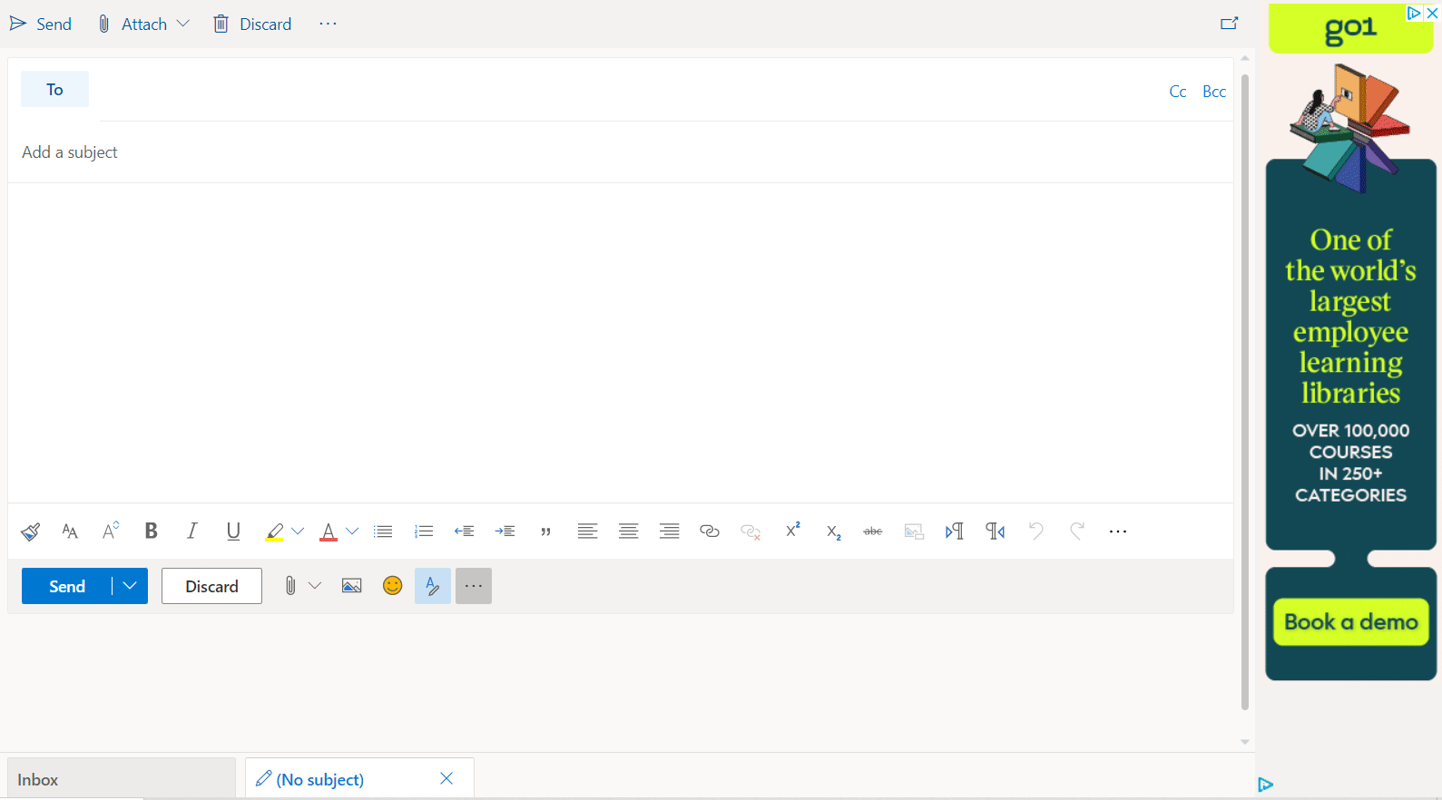The height and width of the screenshot is (800, 1442).
Task: Apply the red font color
Action: point(329,532)
